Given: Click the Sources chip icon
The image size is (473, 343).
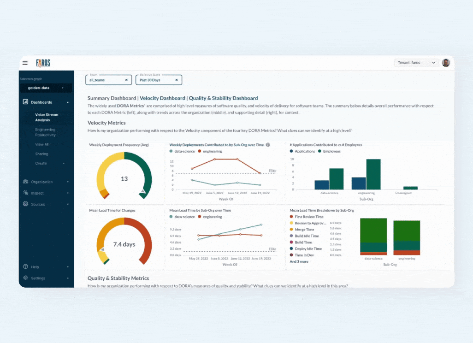Looking at the screenshot, I should pos(26,204).
